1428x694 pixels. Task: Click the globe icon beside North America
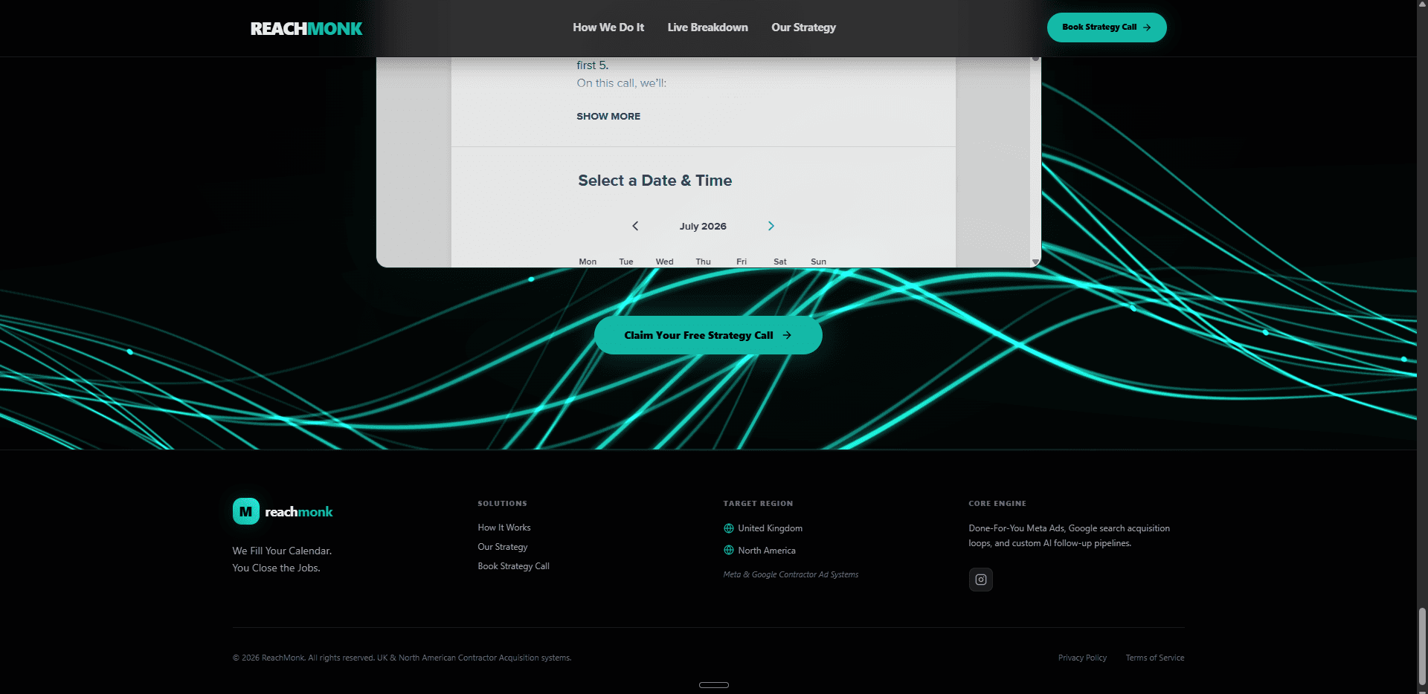[729, 551]
